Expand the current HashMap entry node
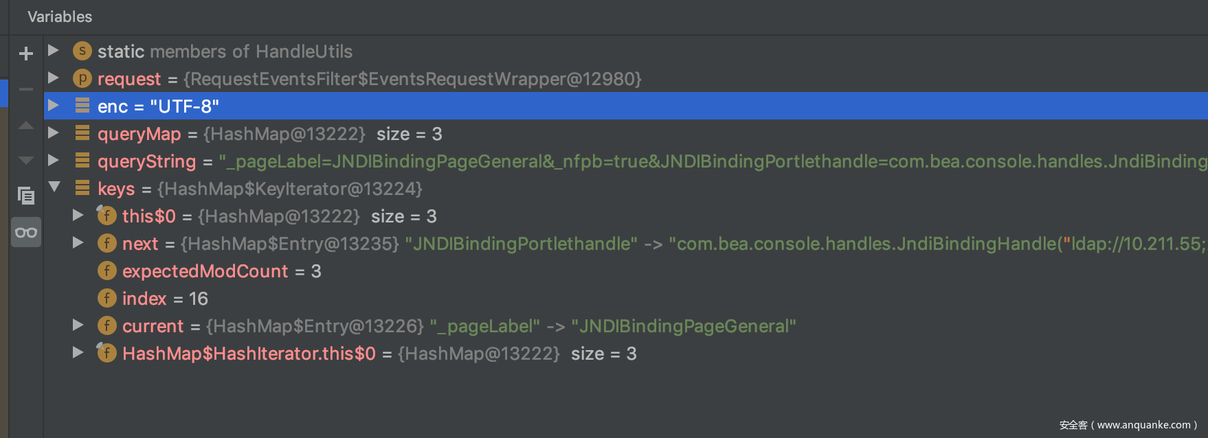Viewport: 1208px width, 438px height. pyautogui.click(x=78, y=325)
